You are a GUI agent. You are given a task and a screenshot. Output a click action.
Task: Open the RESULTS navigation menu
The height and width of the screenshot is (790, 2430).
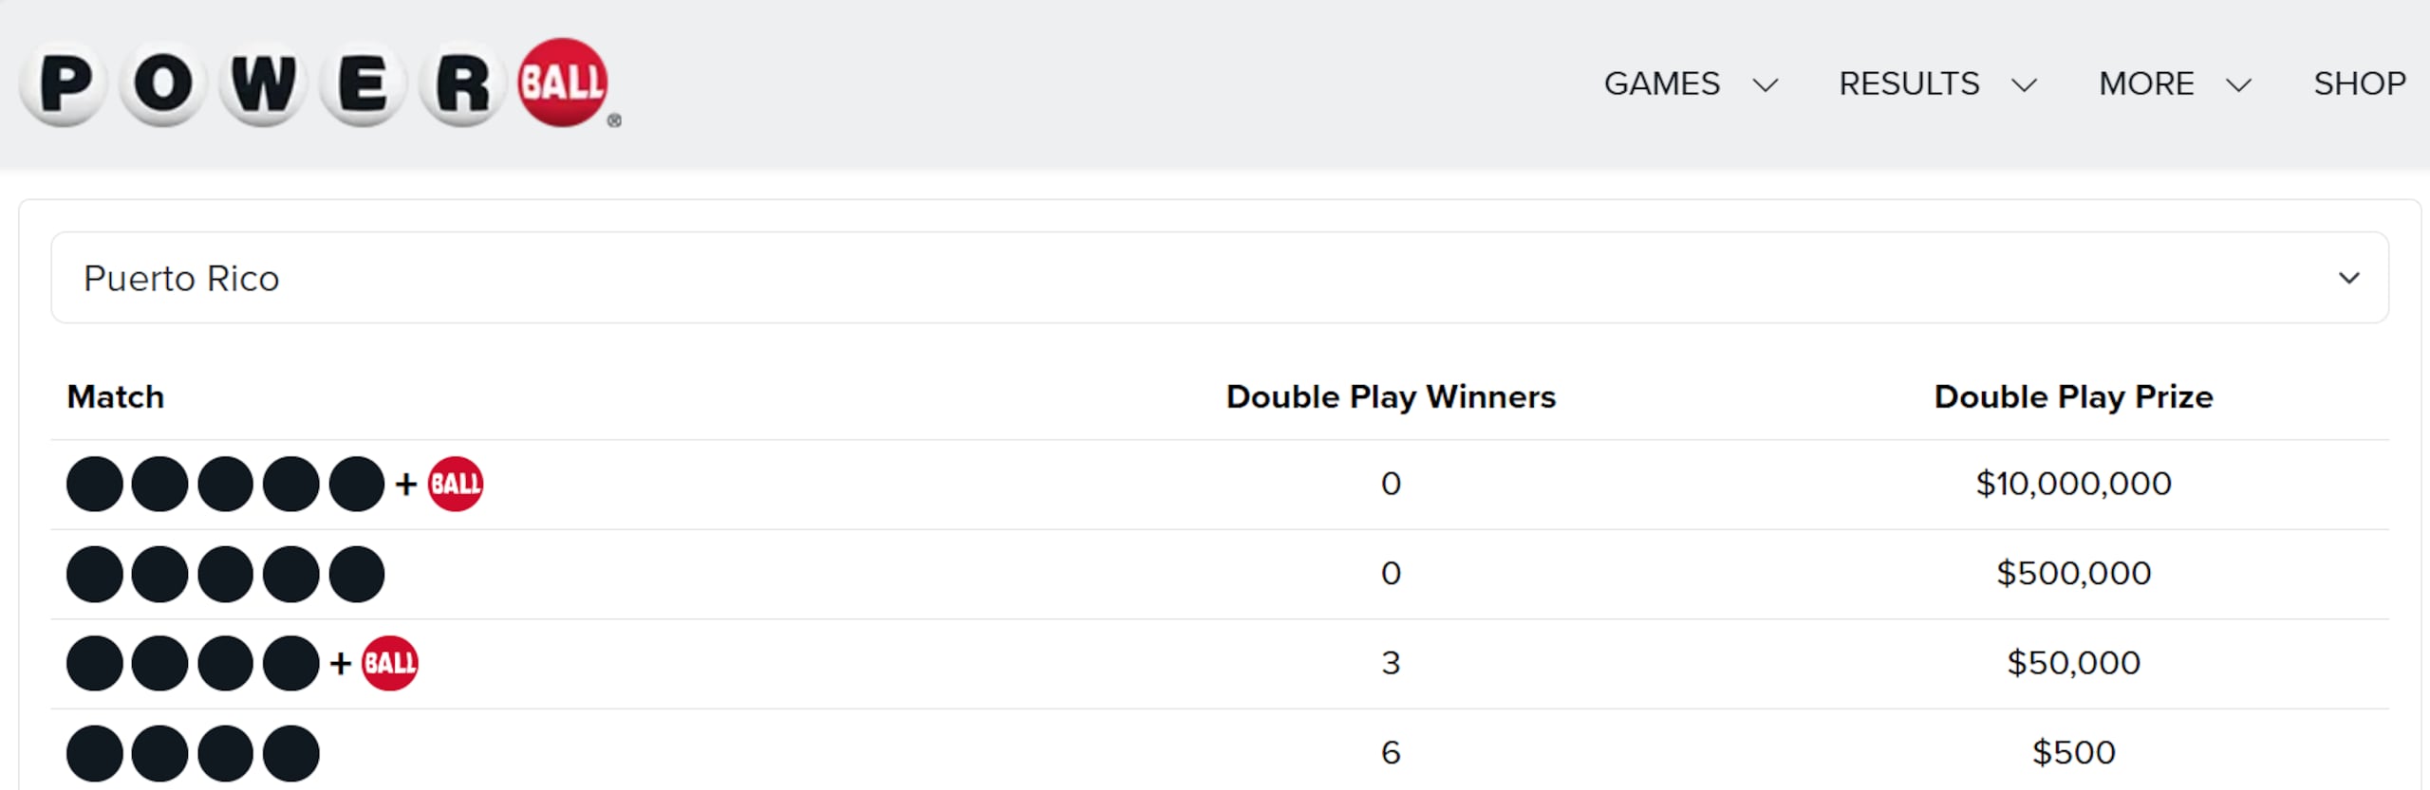click(1910, 83)
